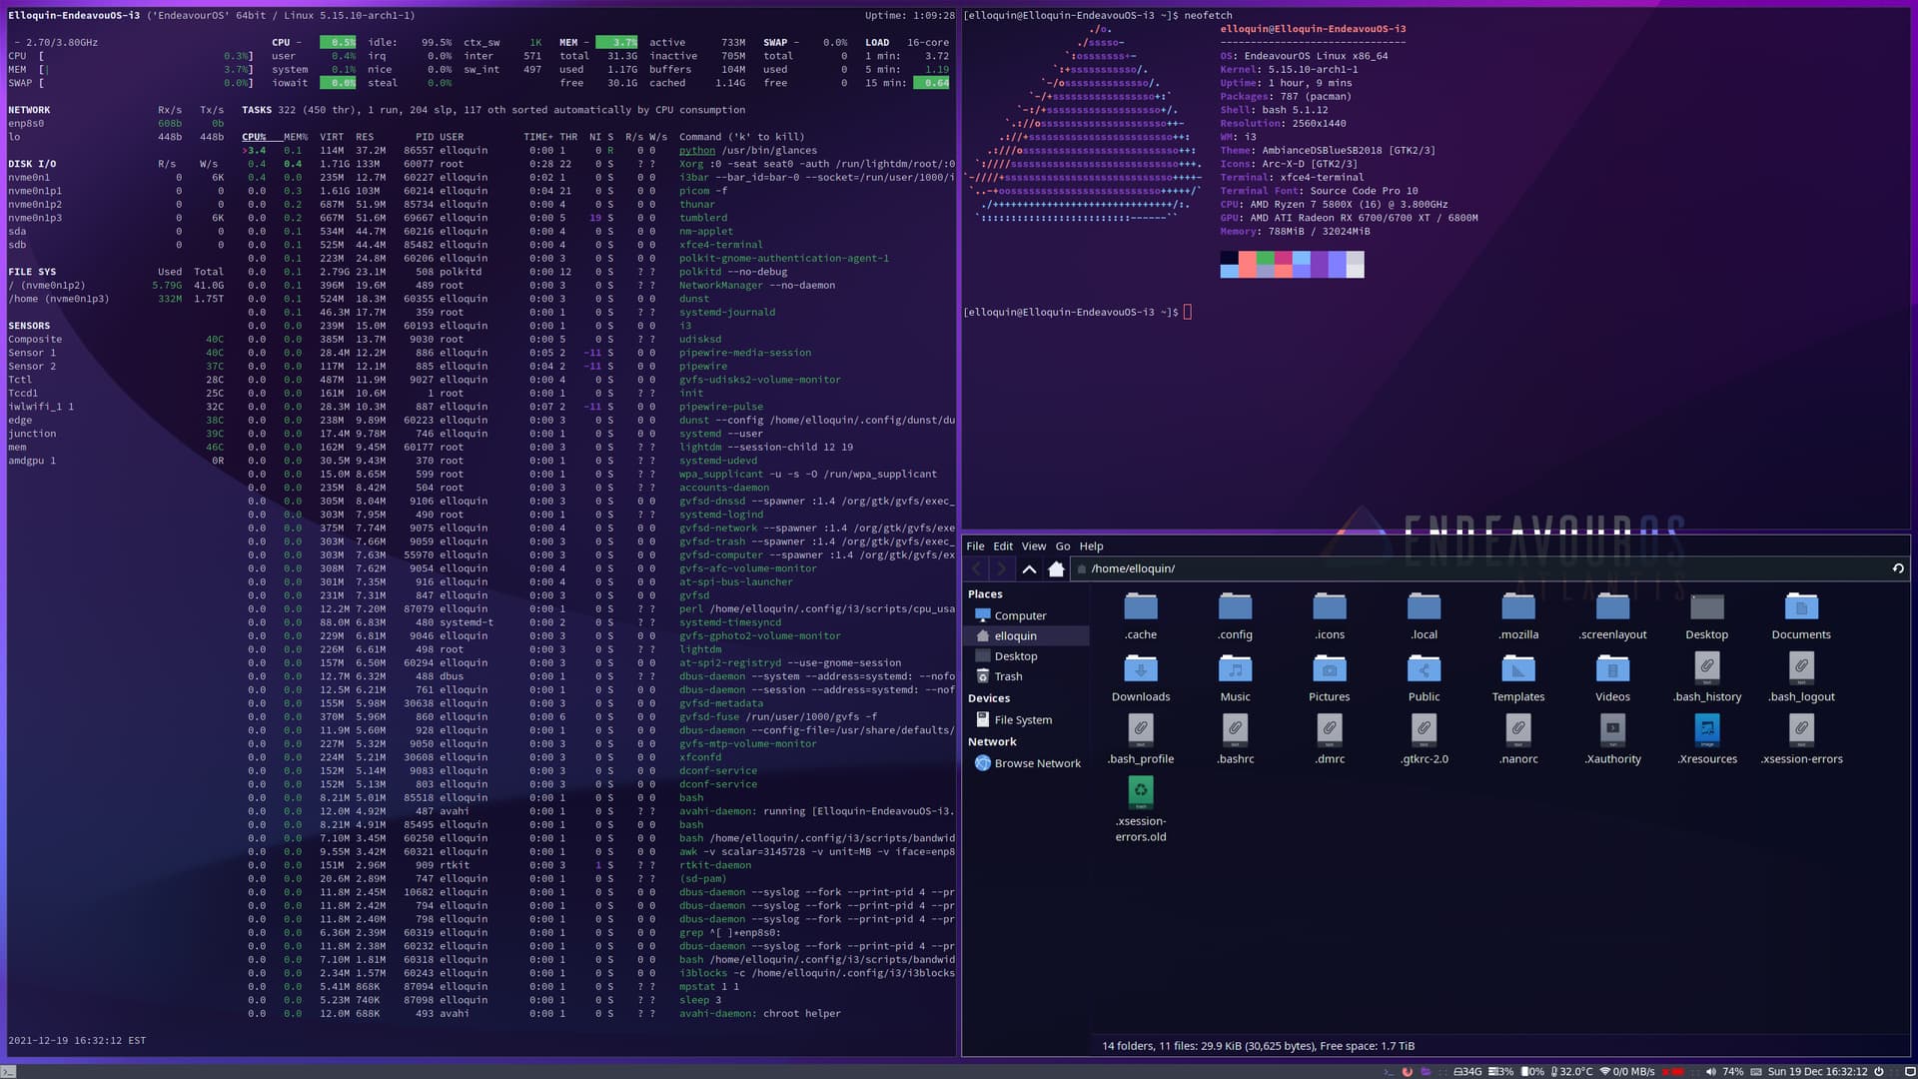
Task: Click the date and time in status bar
Action: coord(1817,1072)
